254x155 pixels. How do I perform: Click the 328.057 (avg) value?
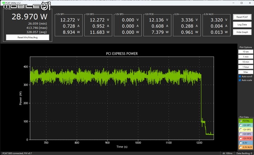[x=37, y=32]
